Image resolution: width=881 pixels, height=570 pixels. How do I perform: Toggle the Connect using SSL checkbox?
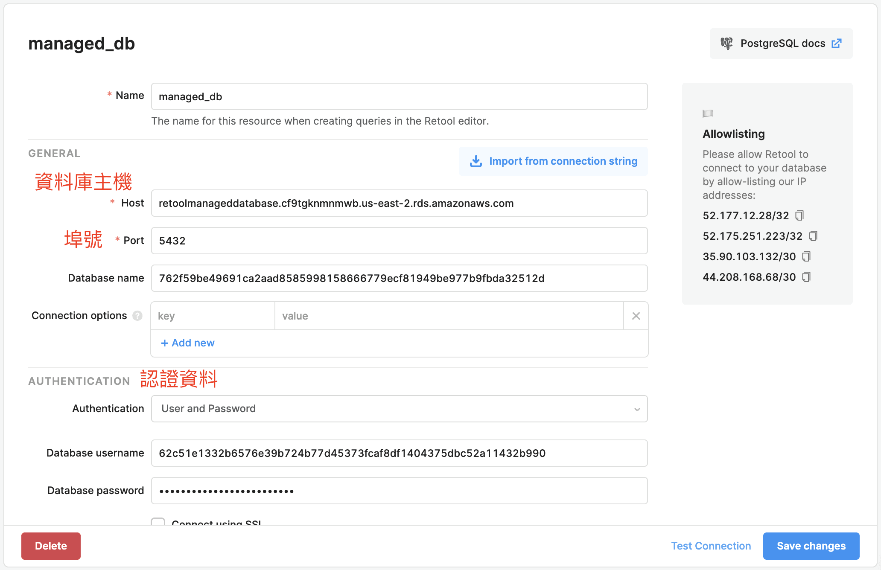(158, 522)
